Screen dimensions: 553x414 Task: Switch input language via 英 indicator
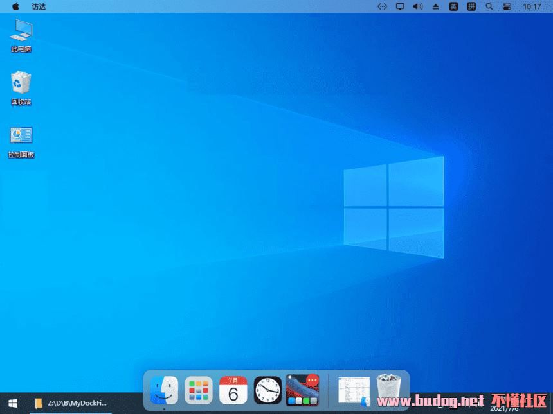click(453, 6)
